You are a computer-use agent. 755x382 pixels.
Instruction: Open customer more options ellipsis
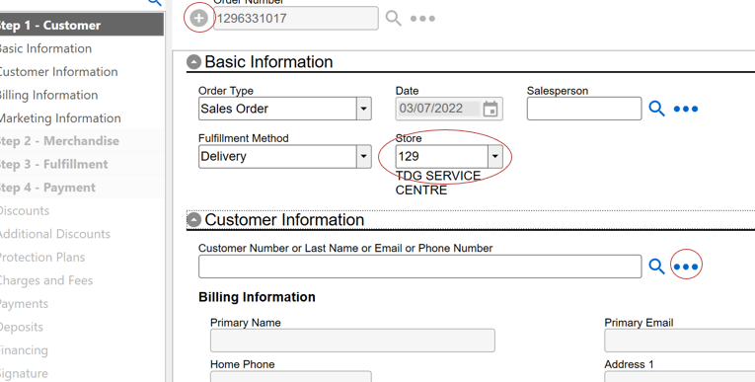pos(686,267)
